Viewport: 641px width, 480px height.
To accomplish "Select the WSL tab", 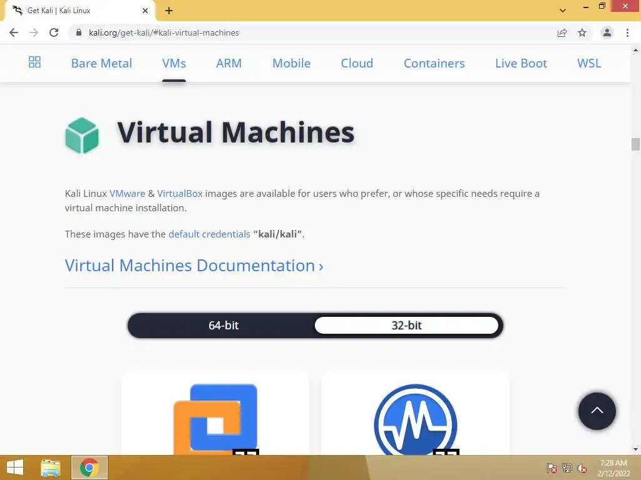I will [589, 63].
